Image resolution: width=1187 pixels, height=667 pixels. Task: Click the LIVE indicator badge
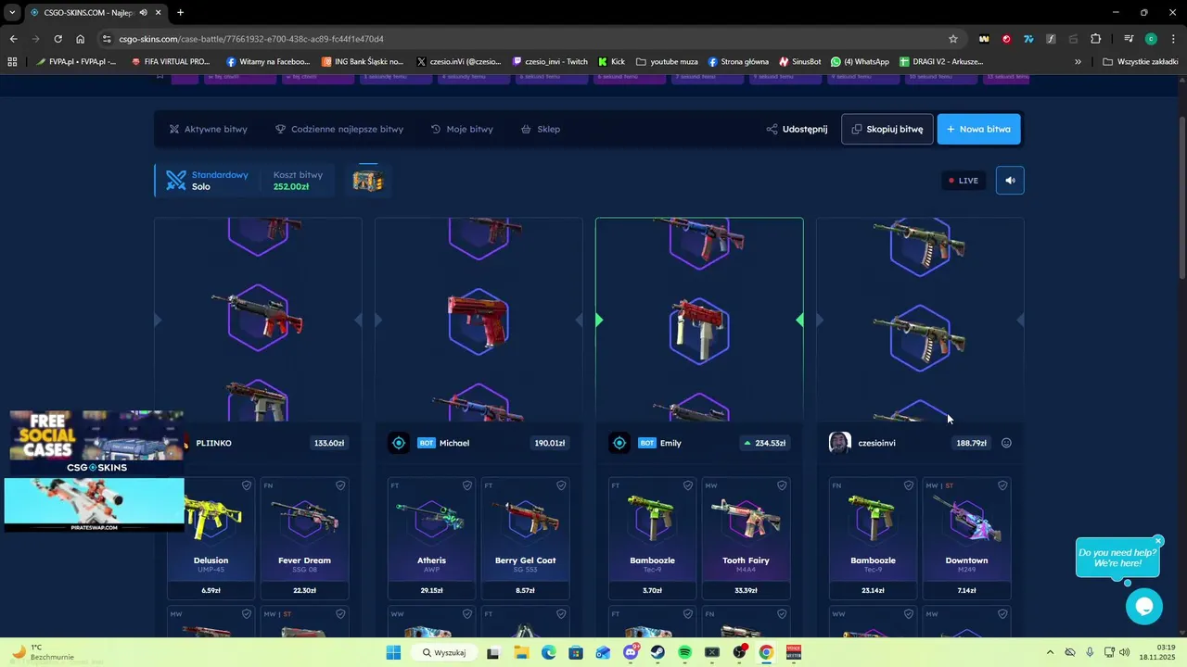coord(964,181)
